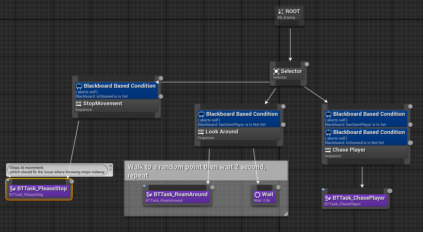Select the ROOT node
Screen dimensions: 423x232
click(289, 16)
